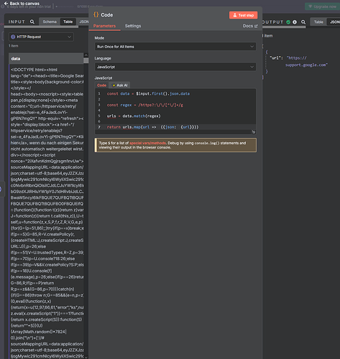Switch to the Settings tab
This screenshot has height=359, width=340.
pyautogui.click(x=133, y=26)
